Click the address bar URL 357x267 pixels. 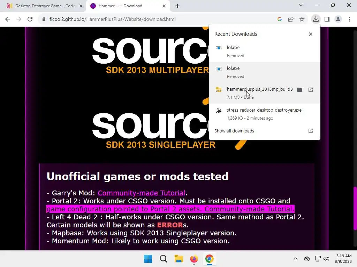pos(113,19)
